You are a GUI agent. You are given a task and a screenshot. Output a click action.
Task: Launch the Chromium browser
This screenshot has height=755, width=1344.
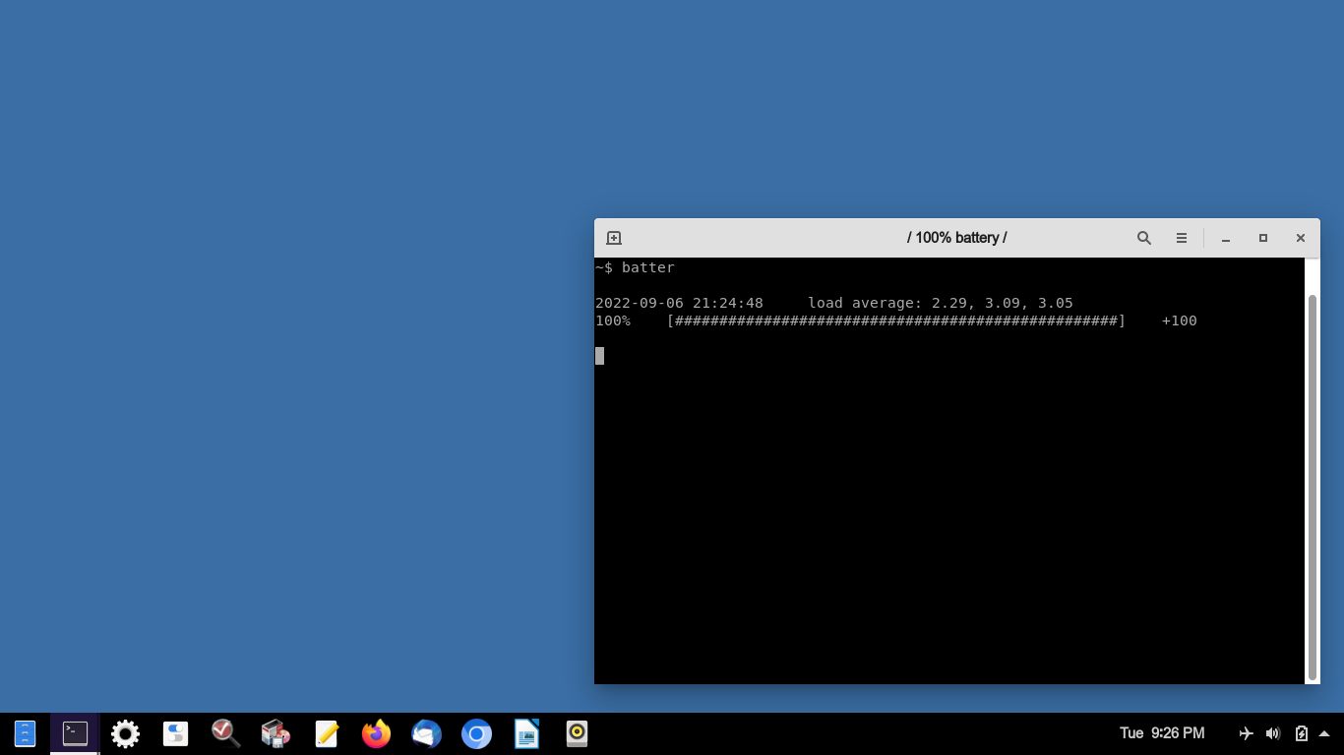click(x=476, y=733)
